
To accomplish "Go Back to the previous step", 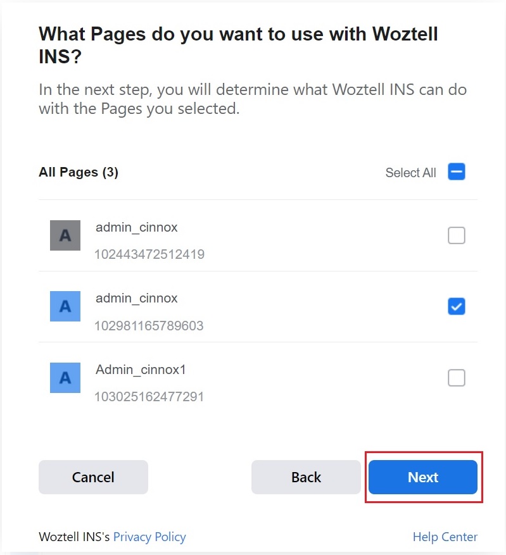I will [306, 477].
